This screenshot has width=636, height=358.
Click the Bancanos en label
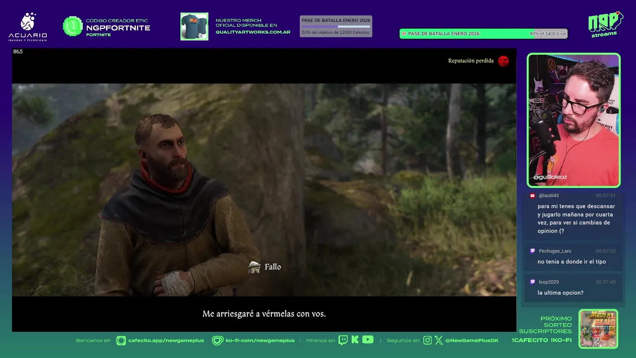click(93, 341)
